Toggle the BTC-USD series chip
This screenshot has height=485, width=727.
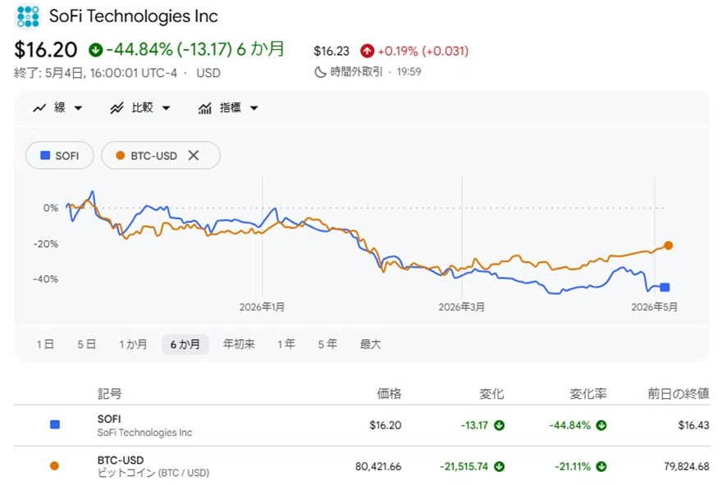(x=148, y=156)
